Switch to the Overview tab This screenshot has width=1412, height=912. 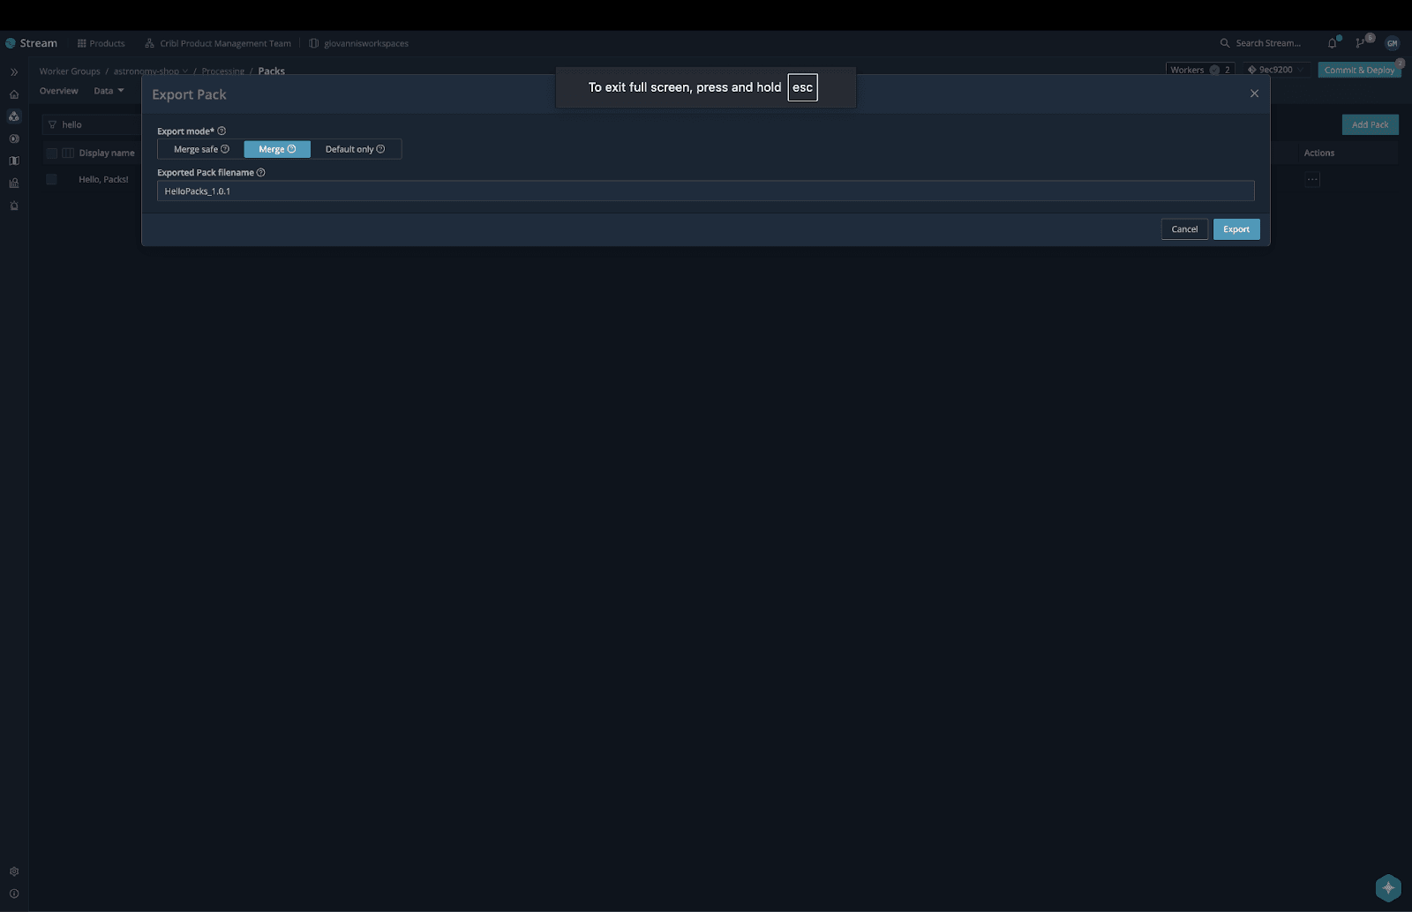point(58,91)
